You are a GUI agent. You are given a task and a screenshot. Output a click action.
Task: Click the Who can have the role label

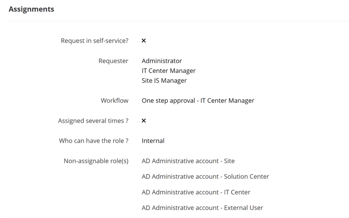[x=93, y=141]
